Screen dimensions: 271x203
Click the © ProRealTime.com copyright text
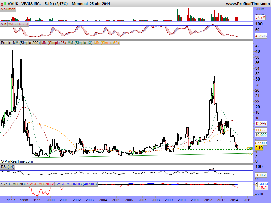17,161
